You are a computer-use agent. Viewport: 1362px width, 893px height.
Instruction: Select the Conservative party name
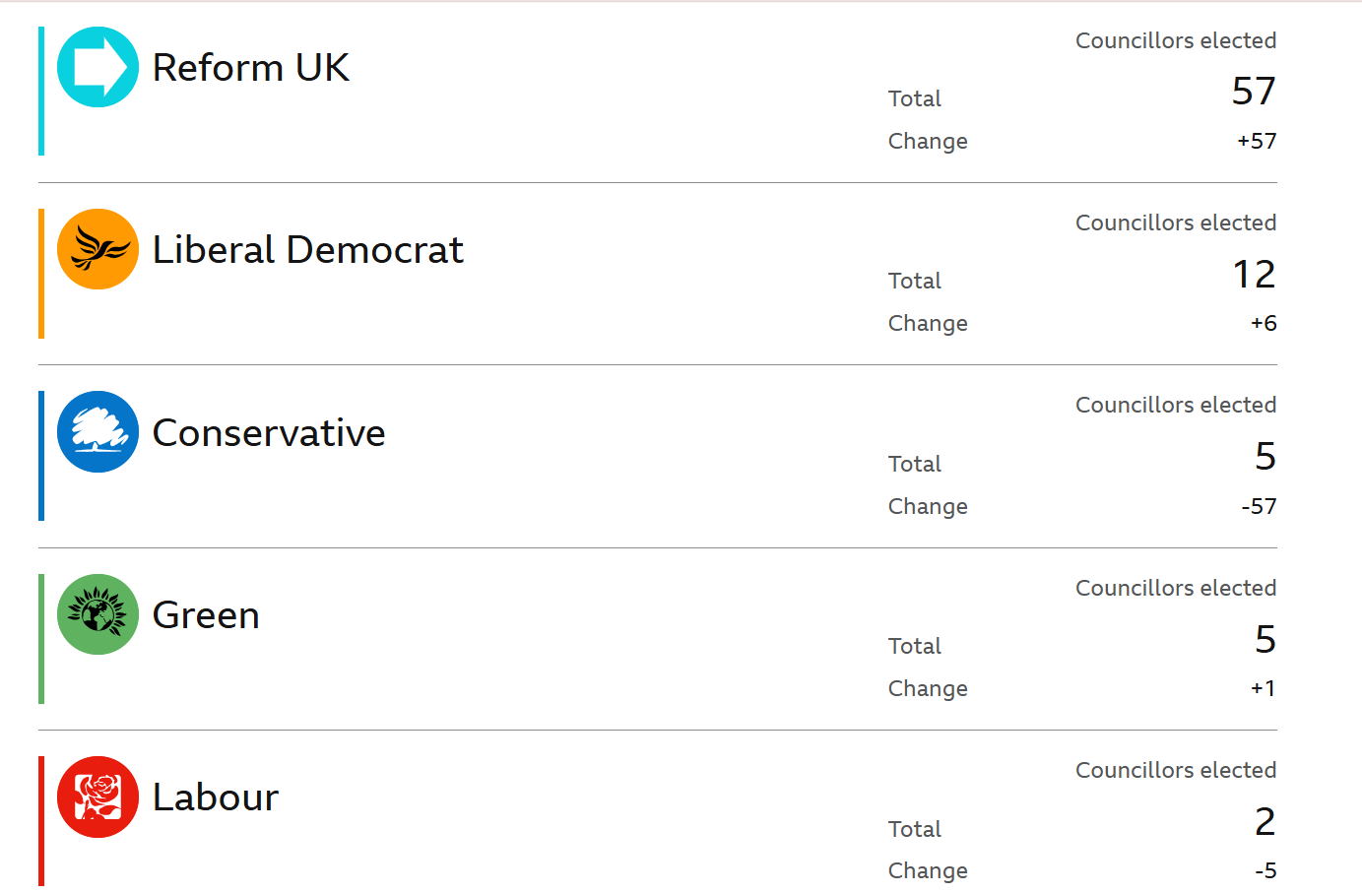(269, 433)
